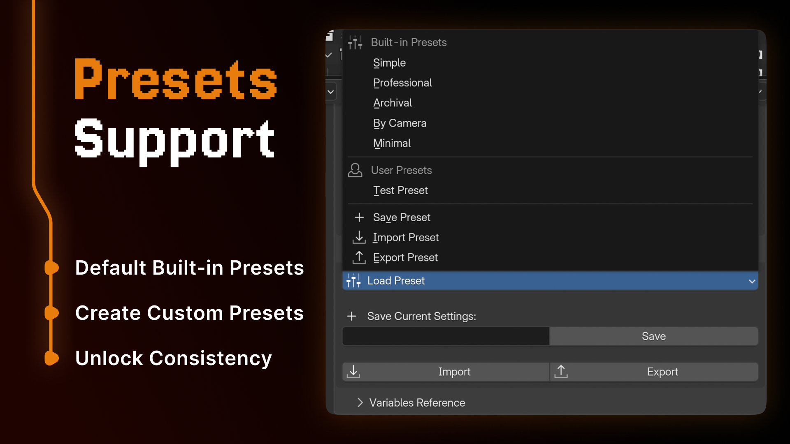Screen dimensions: 790x444
Task: Click the plus icon beside Save Preset
Action: [x=360, y=217]
